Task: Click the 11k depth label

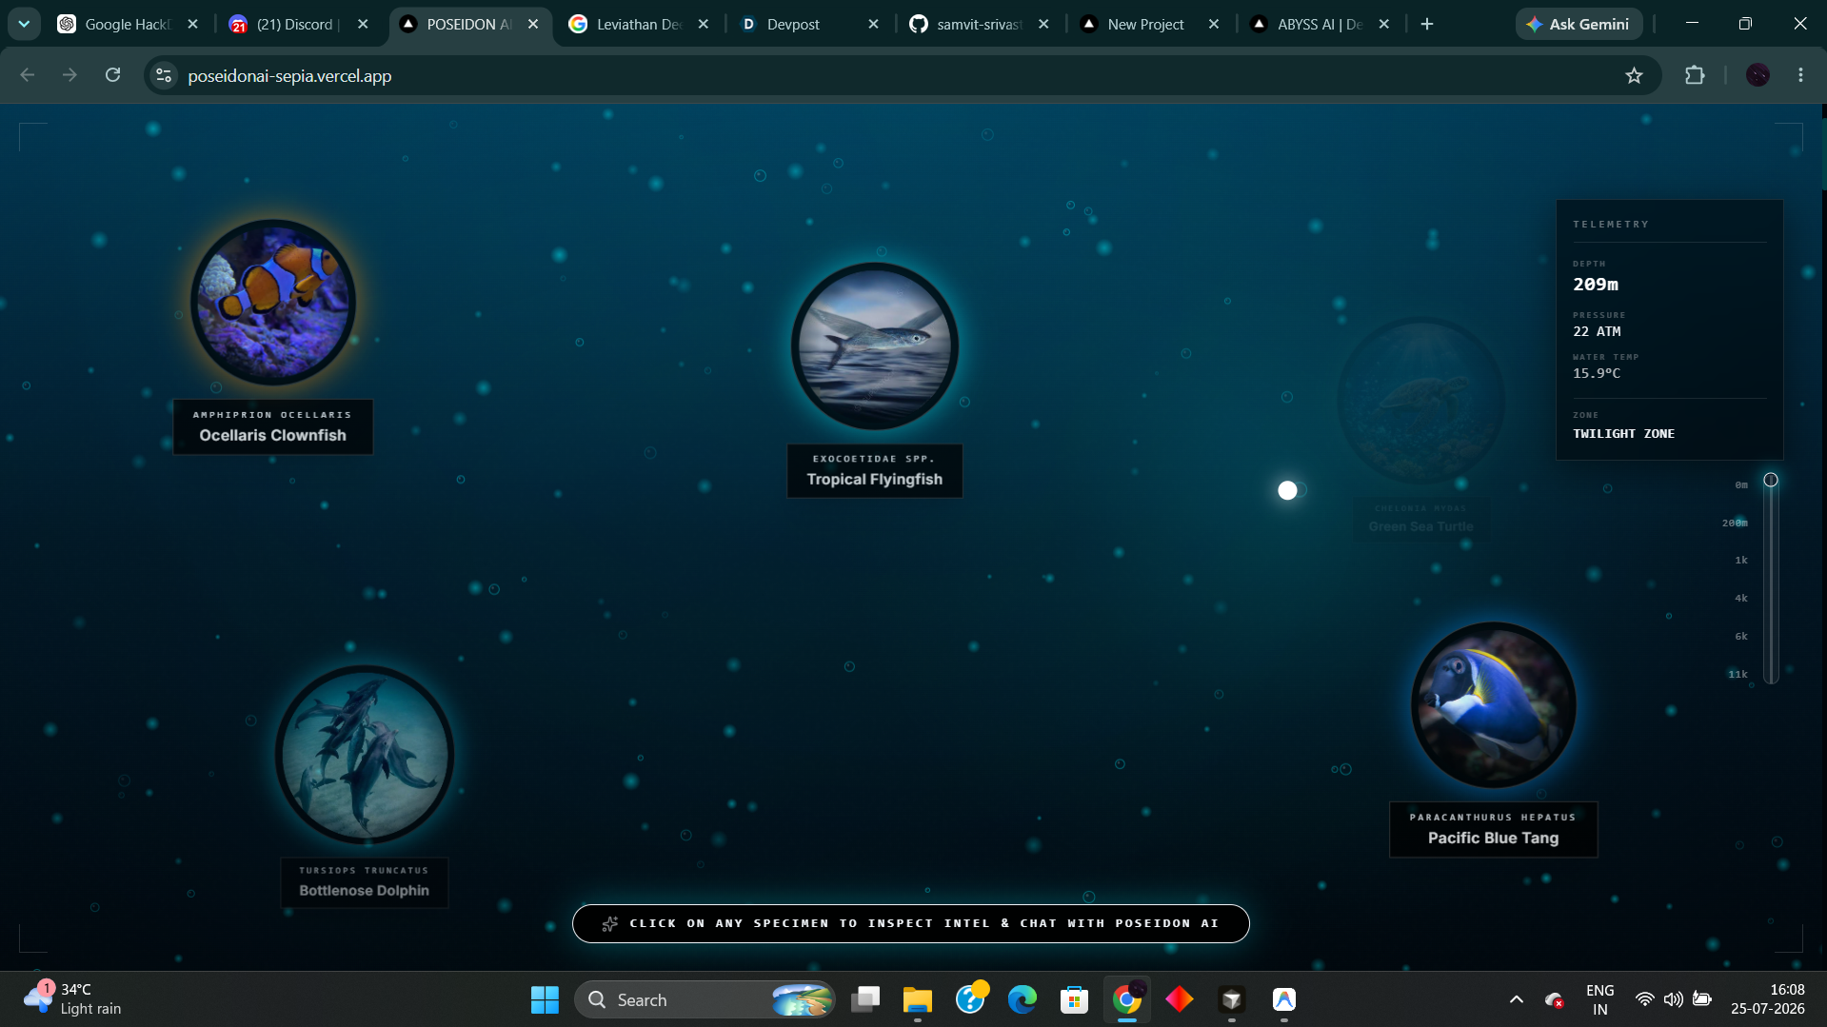Action: 1738,674
